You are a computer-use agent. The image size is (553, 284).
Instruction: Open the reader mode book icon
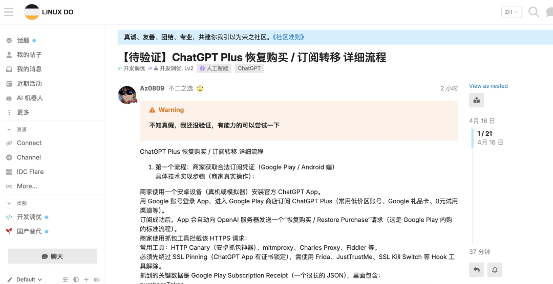476,100
